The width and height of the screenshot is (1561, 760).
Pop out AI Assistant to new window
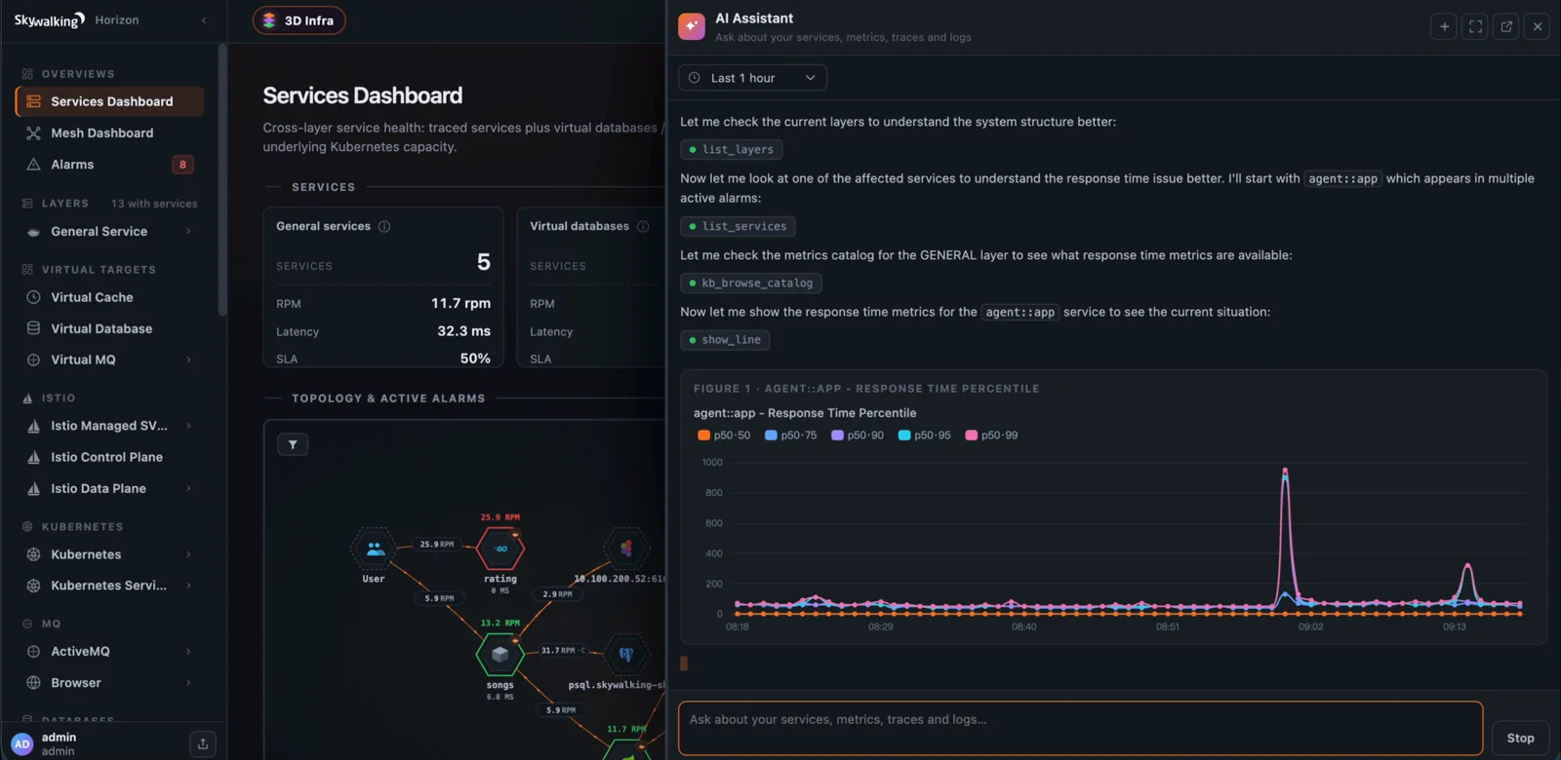[x=1506, y=26]
